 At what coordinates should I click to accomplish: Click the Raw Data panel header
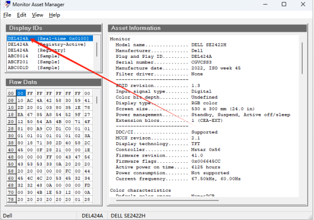[53, 82]
